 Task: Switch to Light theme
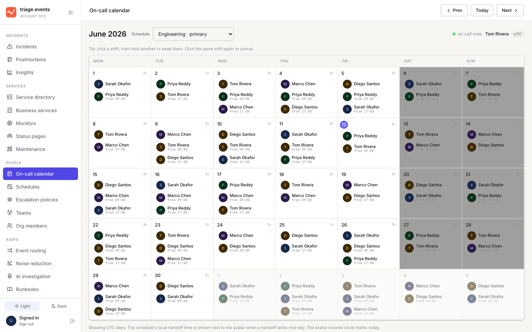(x=22, y=306)
